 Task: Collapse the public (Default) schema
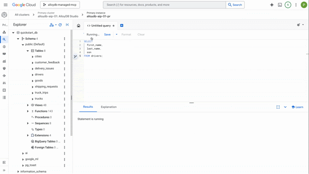point(23,45)
